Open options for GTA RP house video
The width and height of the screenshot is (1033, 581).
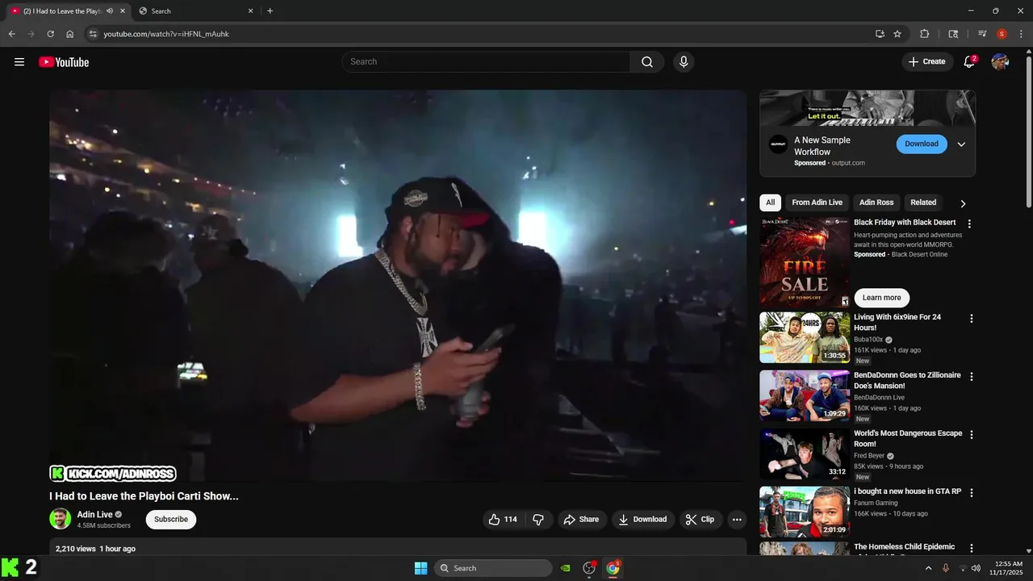[972, 493]
